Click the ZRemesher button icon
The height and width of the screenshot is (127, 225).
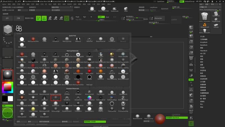coord(151,18)
